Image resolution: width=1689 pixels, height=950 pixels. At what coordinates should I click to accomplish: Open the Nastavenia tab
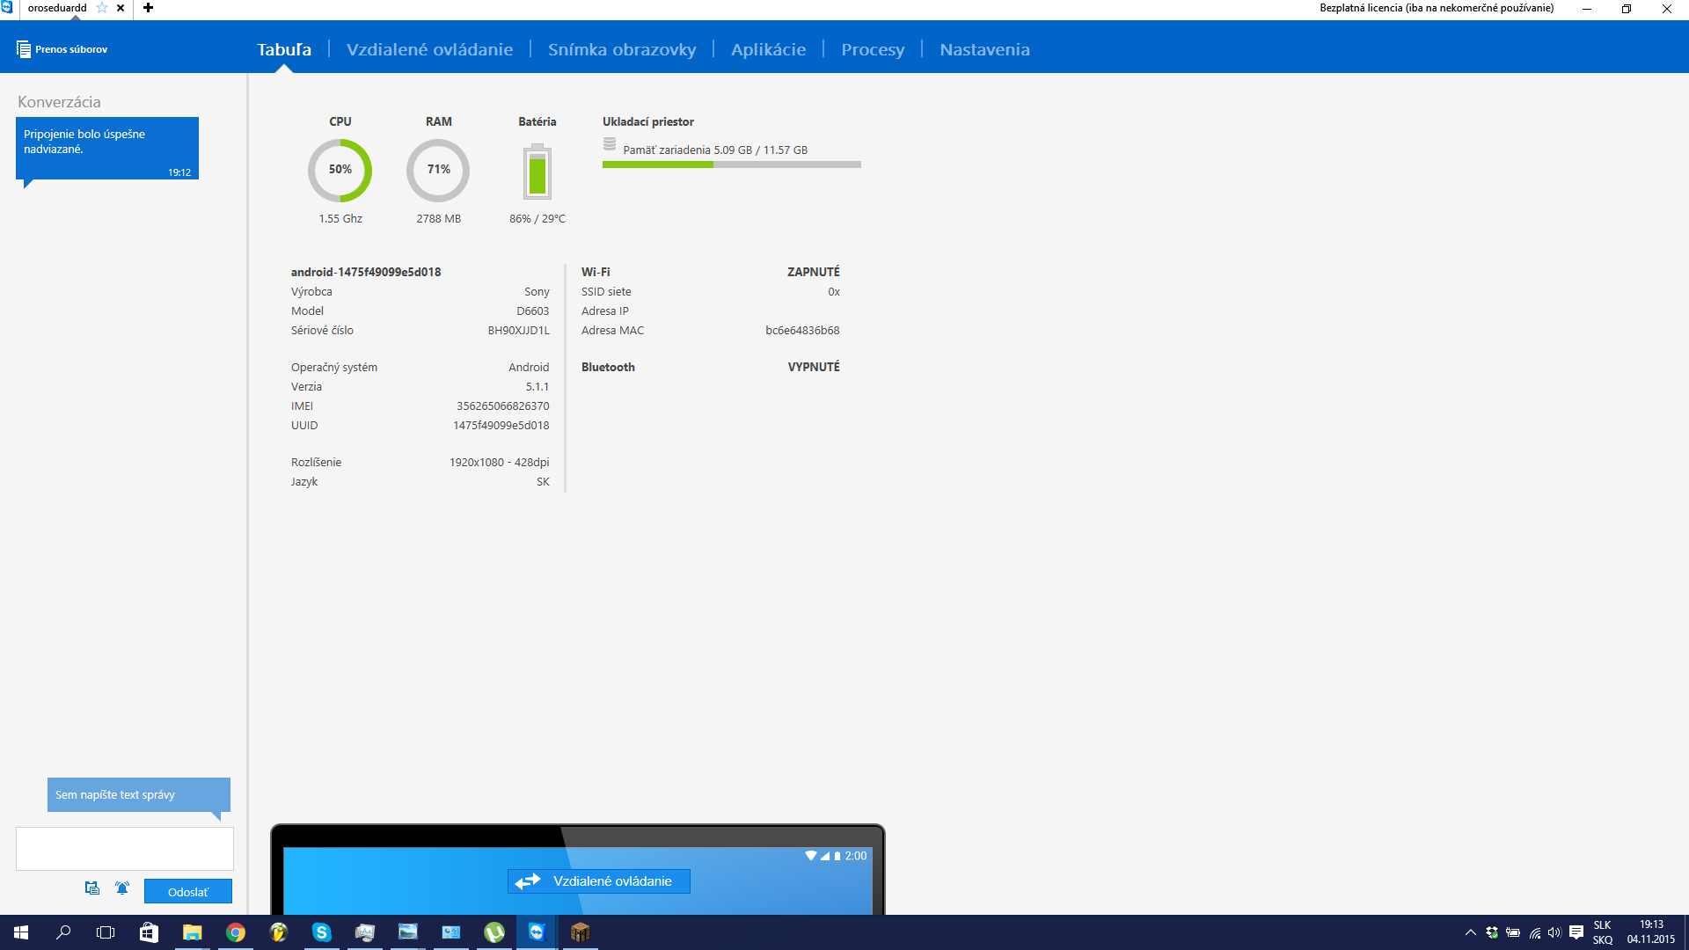pos(984,49)
